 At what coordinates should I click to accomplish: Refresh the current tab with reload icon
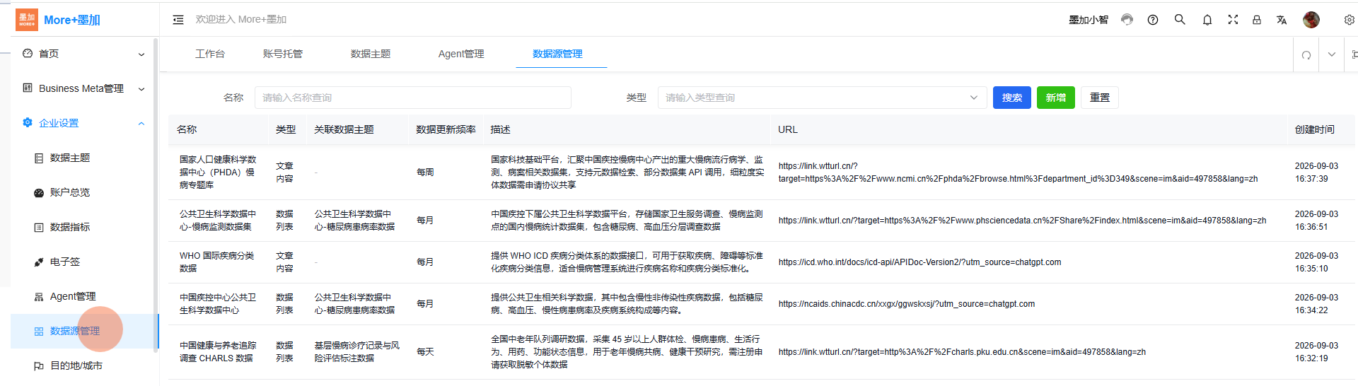click(x=1306, y=54)
